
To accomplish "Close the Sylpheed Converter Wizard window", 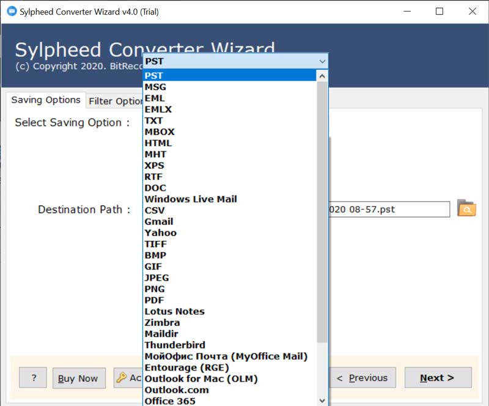I will pyautogui.click(x=472, y=12).
